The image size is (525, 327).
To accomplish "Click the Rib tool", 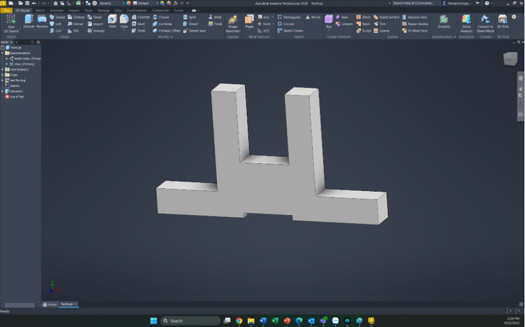I will pyautogui.click(x=73, y=31).
